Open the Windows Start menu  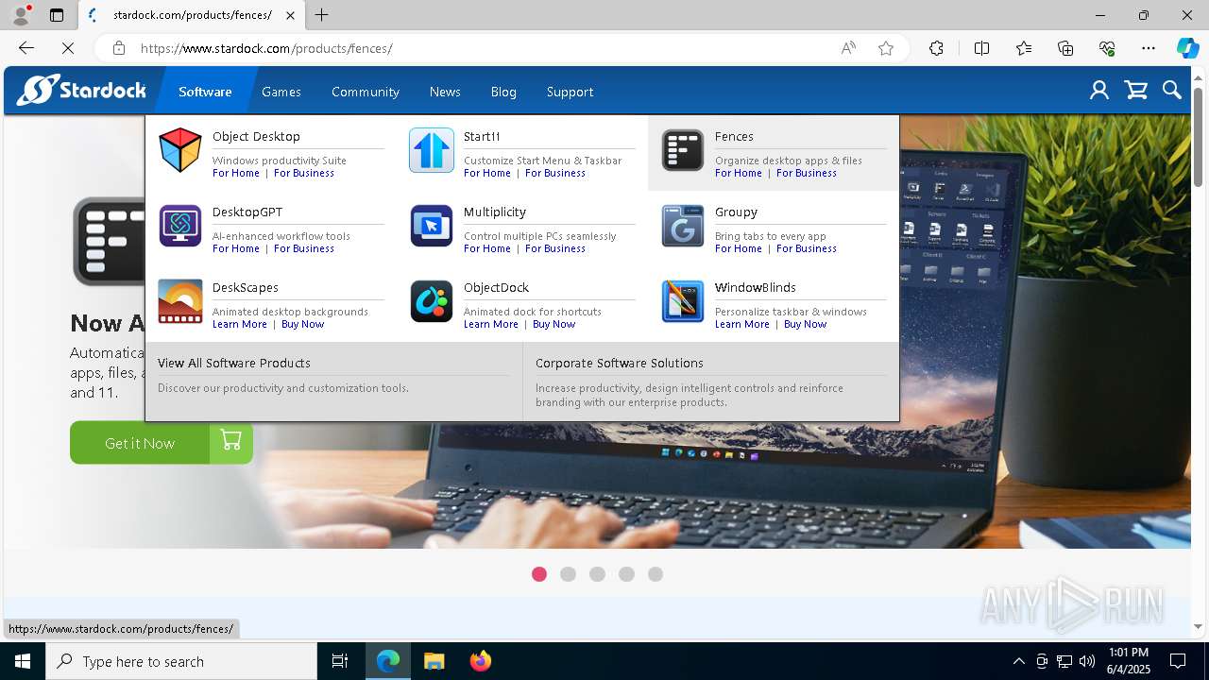[23, 661]
